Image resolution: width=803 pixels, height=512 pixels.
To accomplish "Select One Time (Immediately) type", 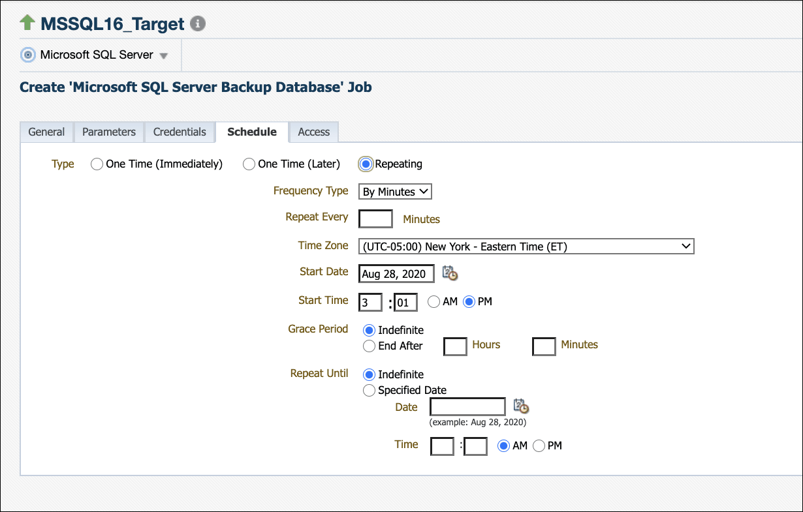I will tap(97, 164).
